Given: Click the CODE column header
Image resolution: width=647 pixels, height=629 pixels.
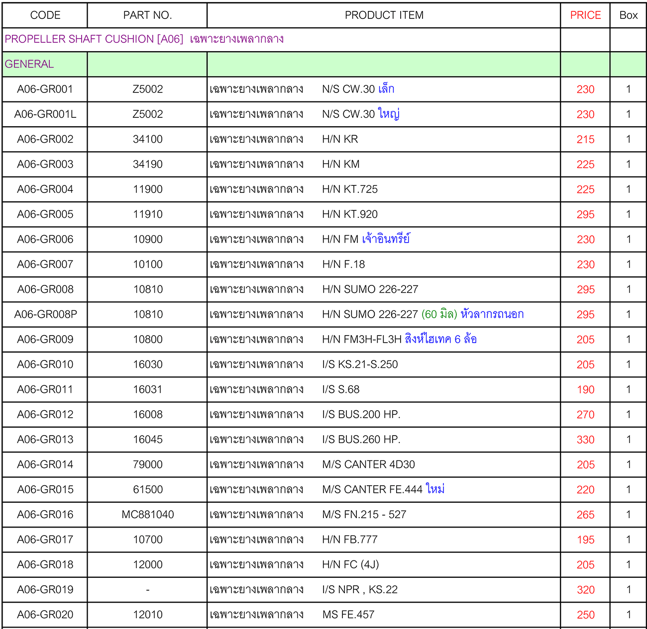Looking at the screenshot, I should pos(45,15).
